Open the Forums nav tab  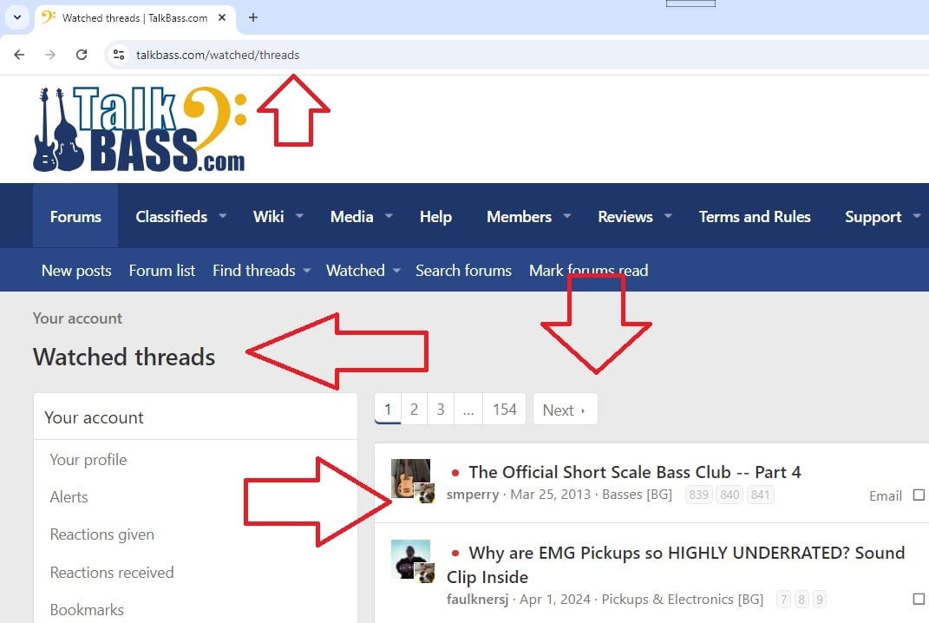click(x=75, y=216)
